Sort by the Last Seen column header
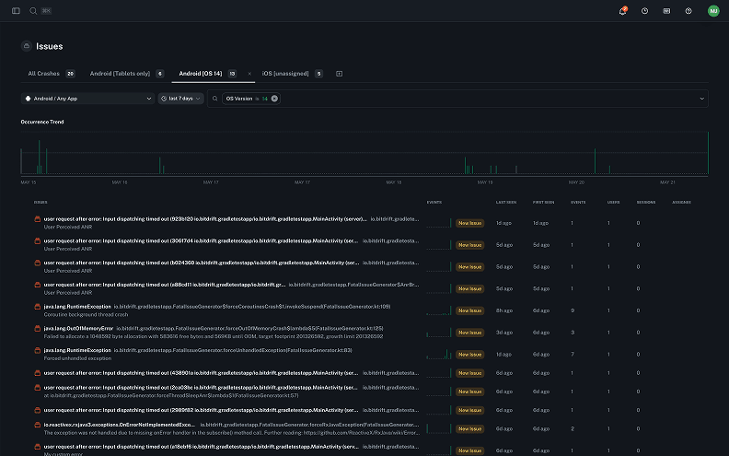The image size is (729, 456). click(x=505, y=202)
